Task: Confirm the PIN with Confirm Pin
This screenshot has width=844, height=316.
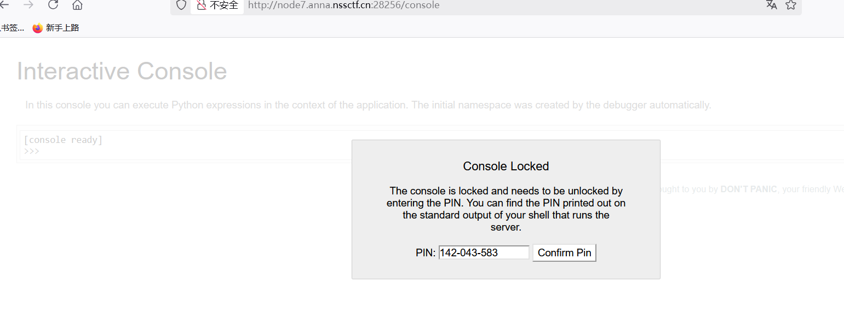Action: 564,252
